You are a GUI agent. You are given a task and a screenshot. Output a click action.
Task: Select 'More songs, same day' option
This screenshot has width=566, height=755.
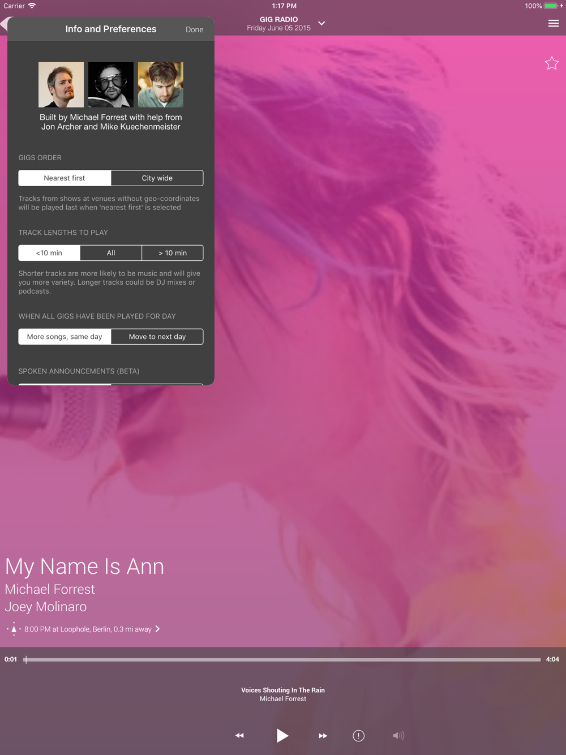click(65, 336)
